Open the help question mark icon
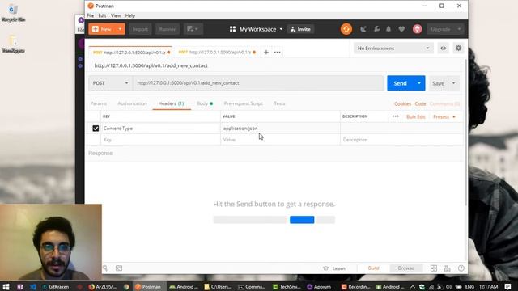This screenshot has height=291, width=518. click(461, 268)
